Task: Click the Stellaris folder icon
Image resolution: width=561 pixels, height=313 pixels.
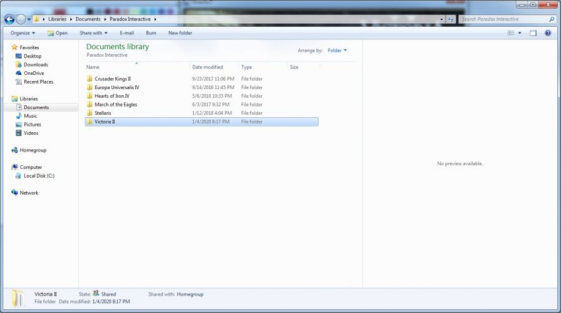Action: [x=89, y=113]
